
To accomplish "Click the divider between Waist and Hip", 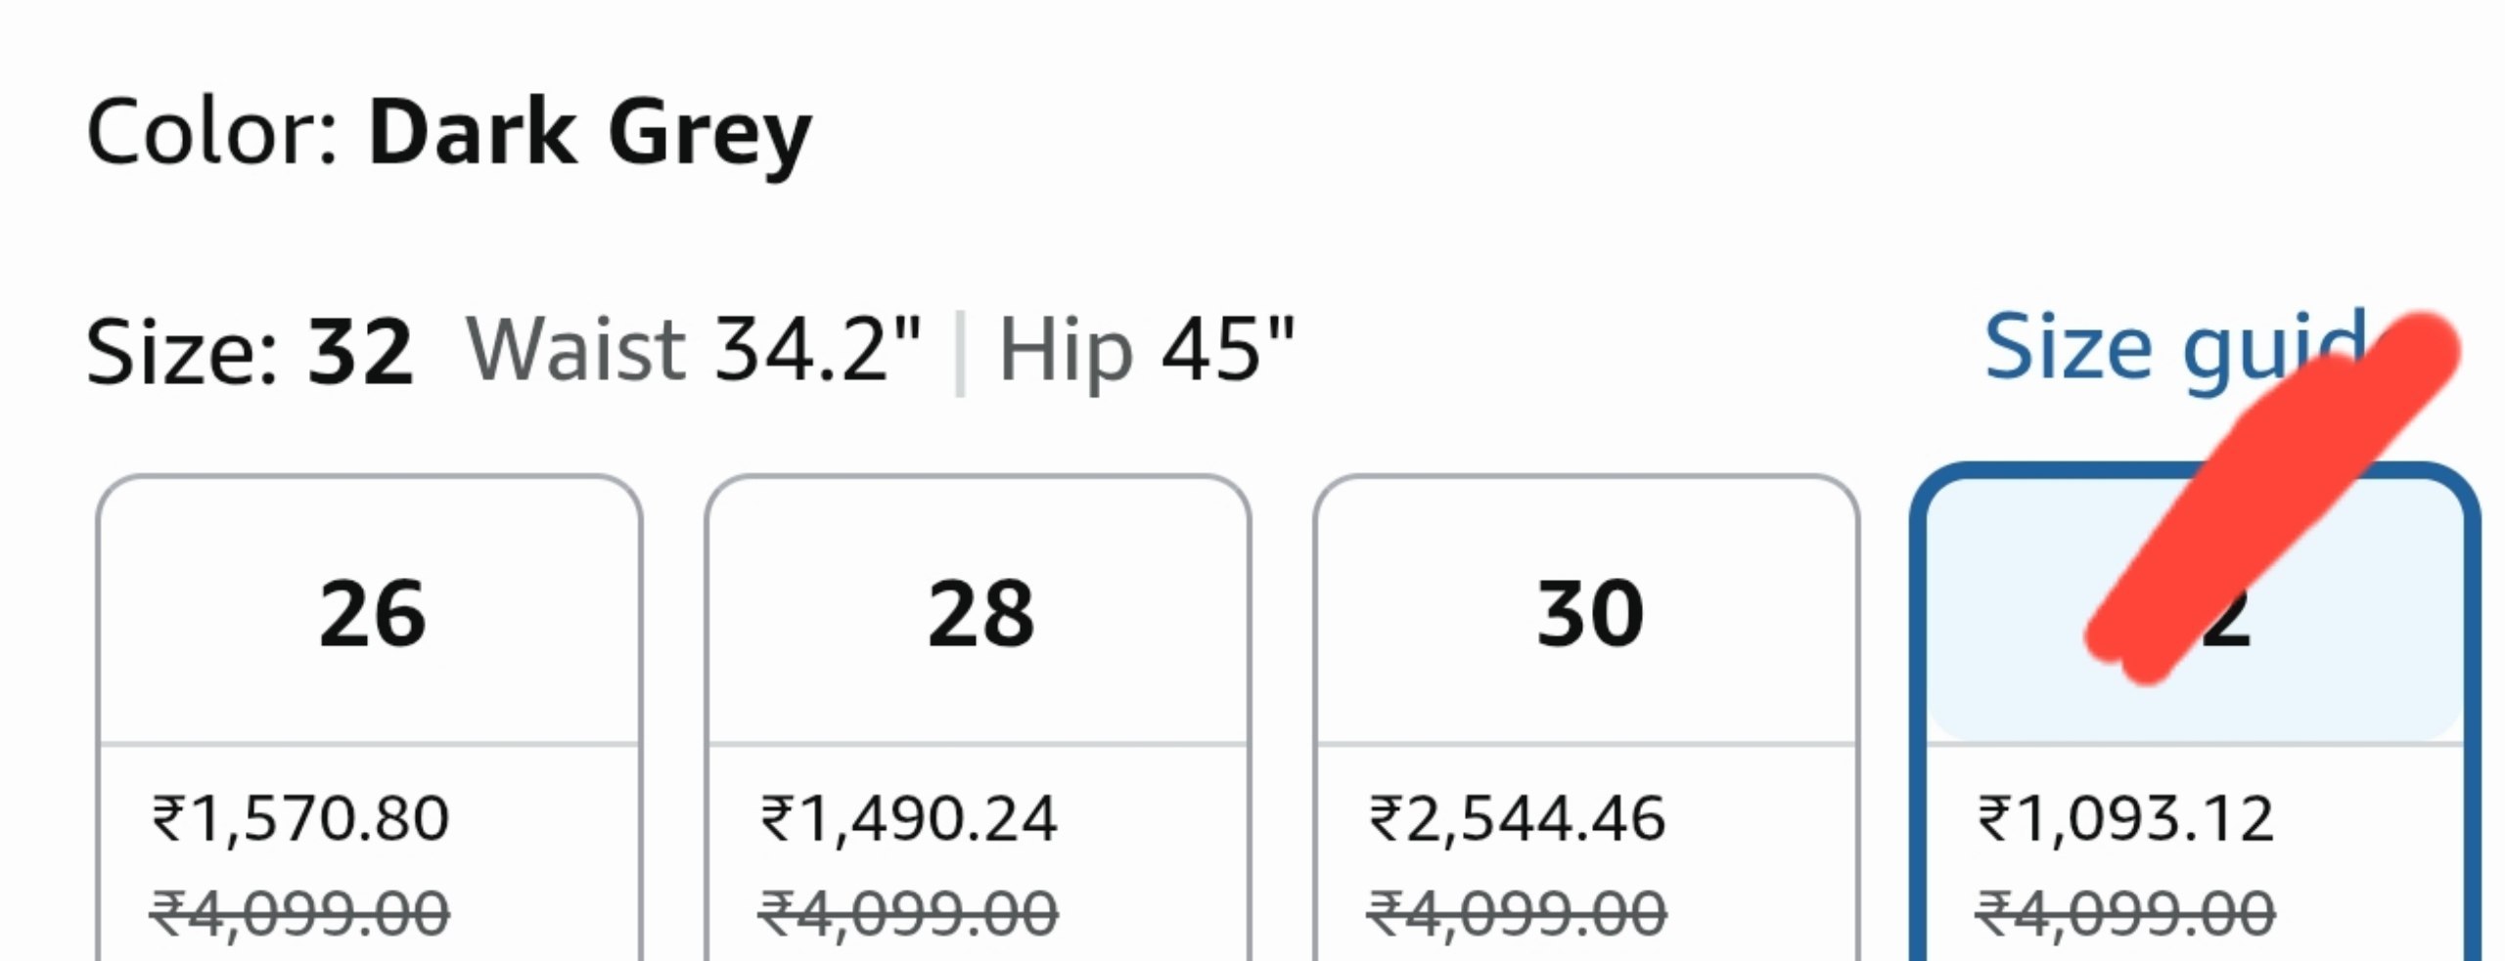I will 960,353.
